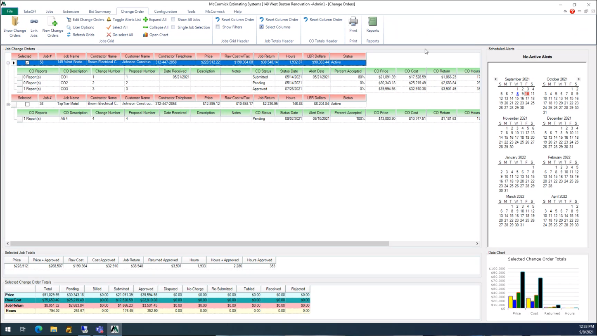Enable Show All Jobs checkbox
The width and height of the screenshot is (597, 336).
coord(173,19)
